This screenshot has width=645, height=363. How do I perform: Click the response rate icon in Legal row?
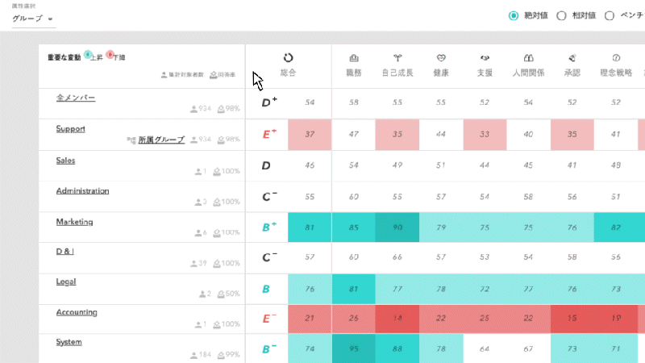221,294
